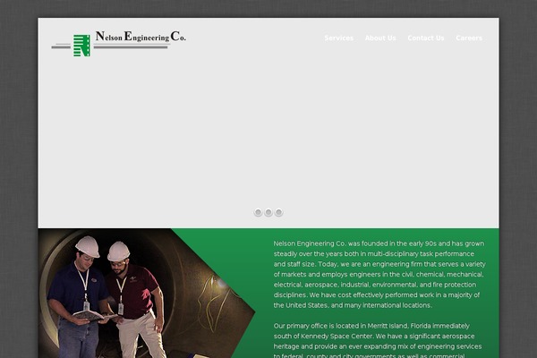Open the About Us page
Image resolution: width=537 pixels, height=358 pixels.
(380, 38)
